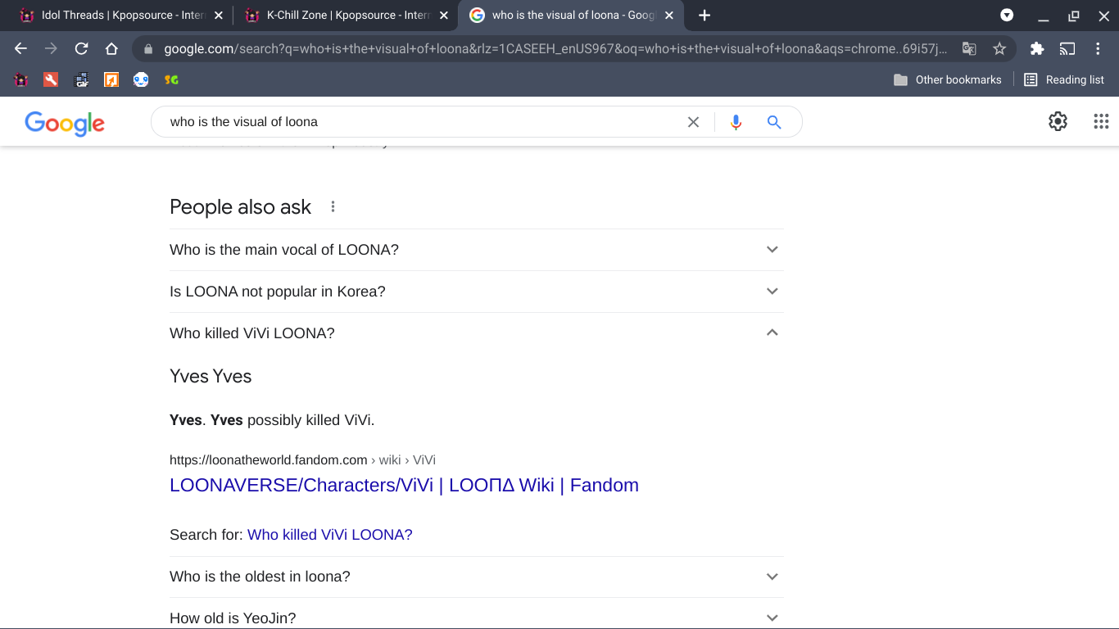Viewport: 1119px width, 629px height.
Task: Start search by voice microphone
Action: (736, 122)
